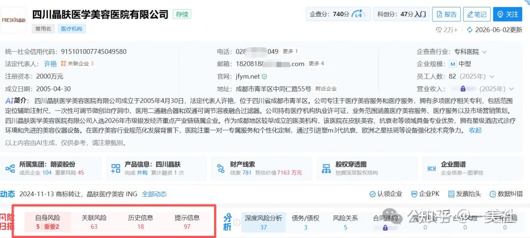Open 产品信息 四川晶肤 card
Viewport: 530px width, 238px height.
click(157, 168)
